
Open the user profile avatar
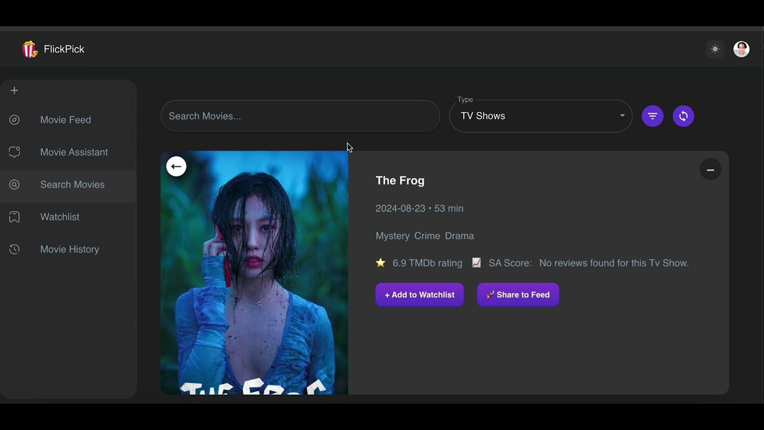click(741, 49)
